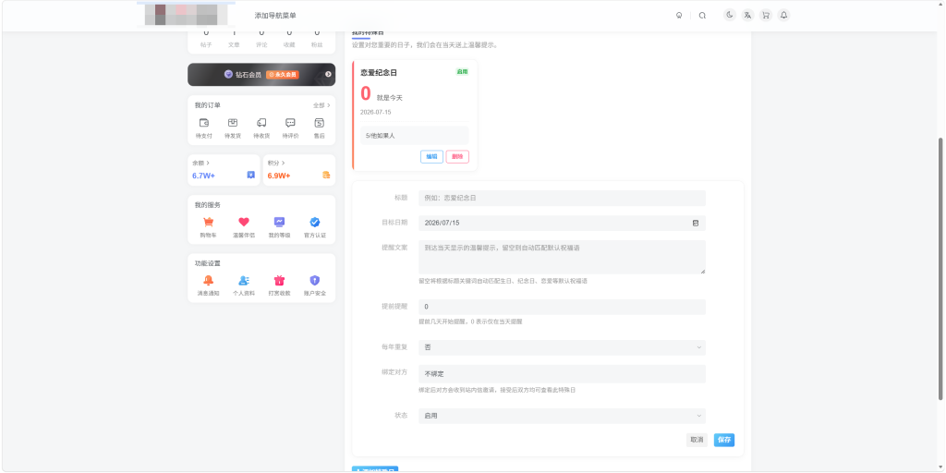
Task: Click the orange points coin icon
Action: click(x=326, y=175)
